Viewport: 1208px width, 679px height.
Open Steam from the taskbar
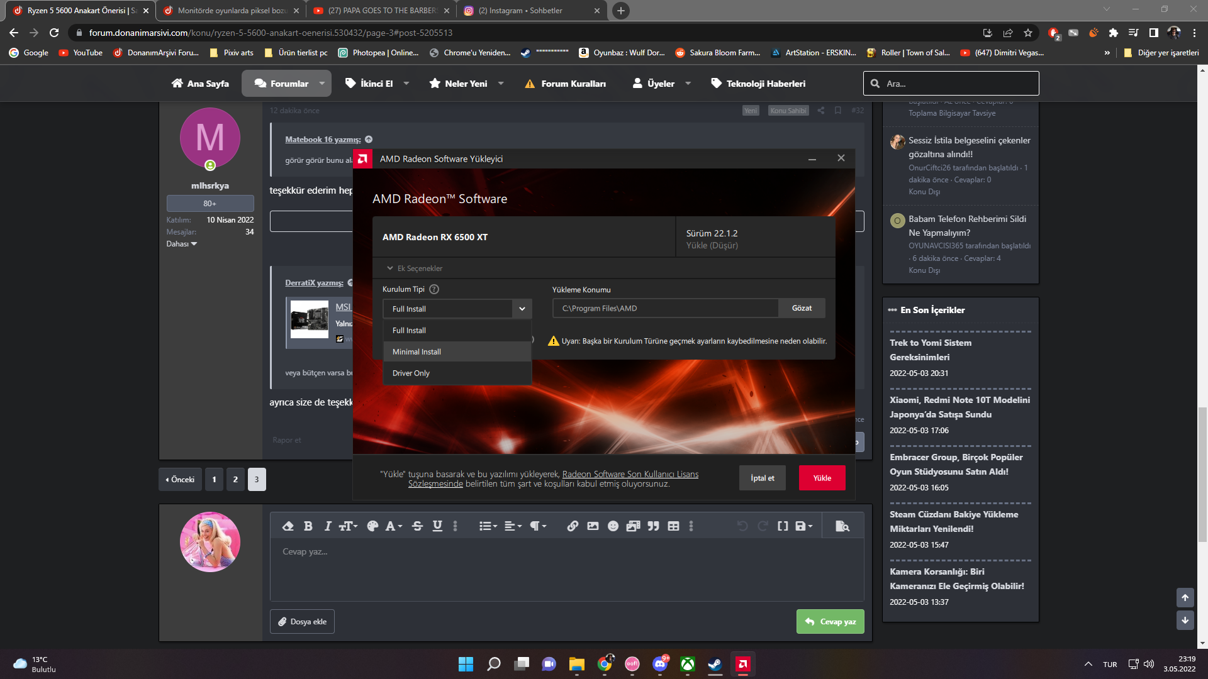[715, 664]
